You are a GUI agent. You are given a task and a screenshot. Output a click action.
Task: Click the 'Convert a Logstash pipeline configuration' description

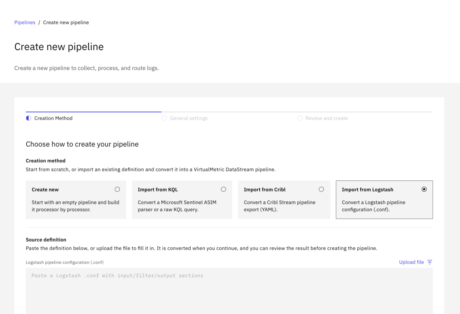[374, 206]
